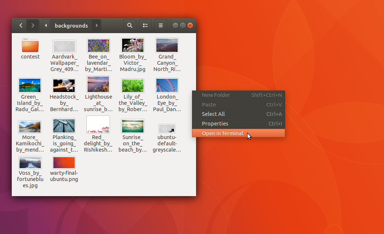Maximize the backgrounds window
384x234 pixels.
(x=183, y=25)
